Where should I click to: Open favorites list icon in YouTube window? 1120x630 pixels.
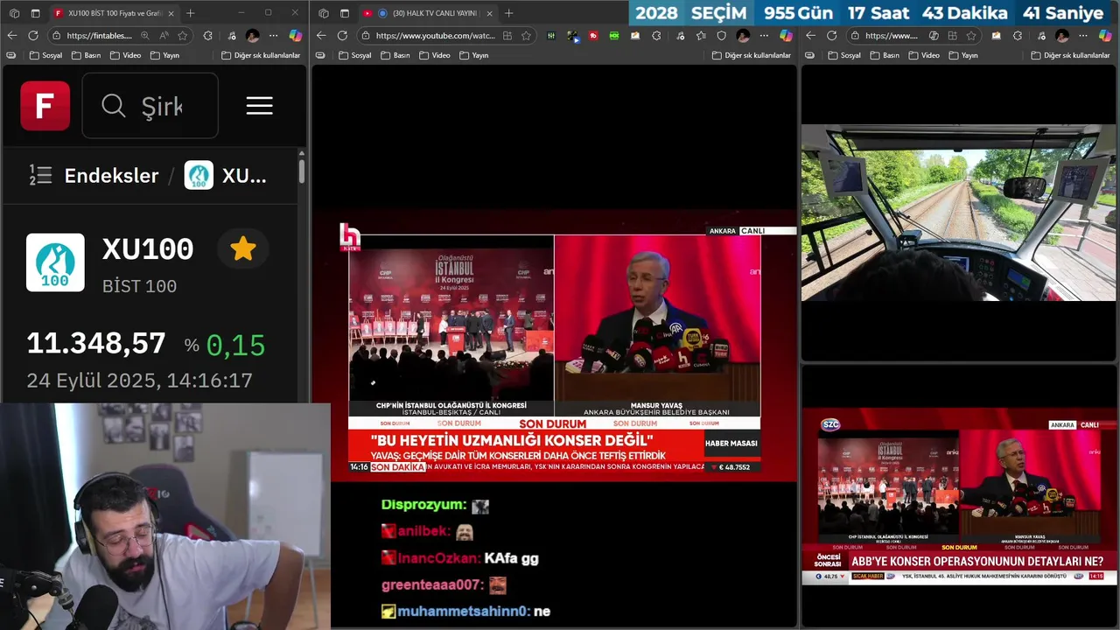pyautogui.click(x=701, y=35)
